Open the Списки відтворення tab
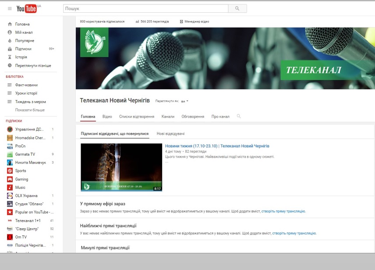The image size is (375, 270). coord(137,117)
